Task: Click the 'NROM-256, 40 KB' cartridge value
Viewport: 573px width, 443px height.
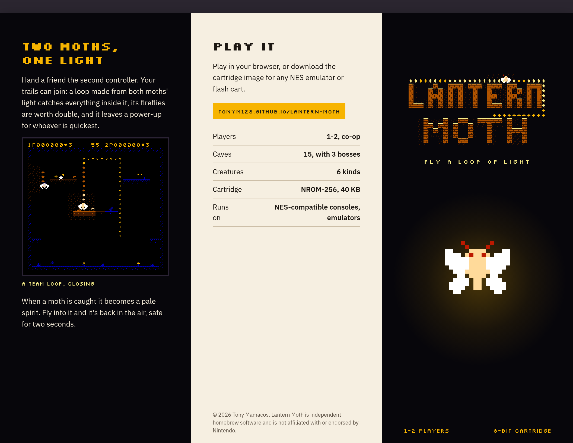Action: click(x=330, y=189)
